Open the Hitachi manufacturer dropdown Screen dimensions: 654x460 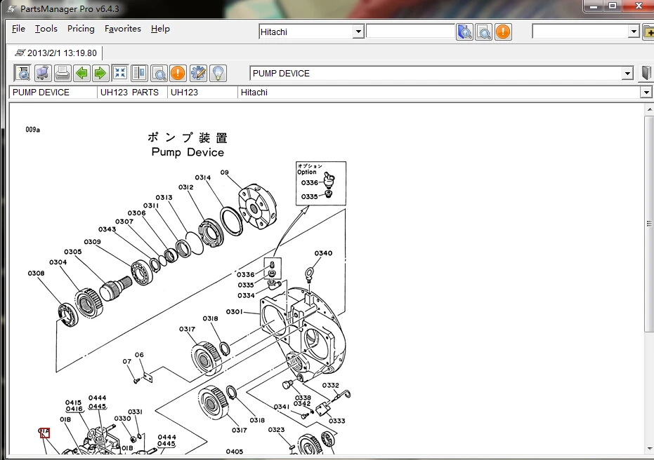click(x=358, y=32)
